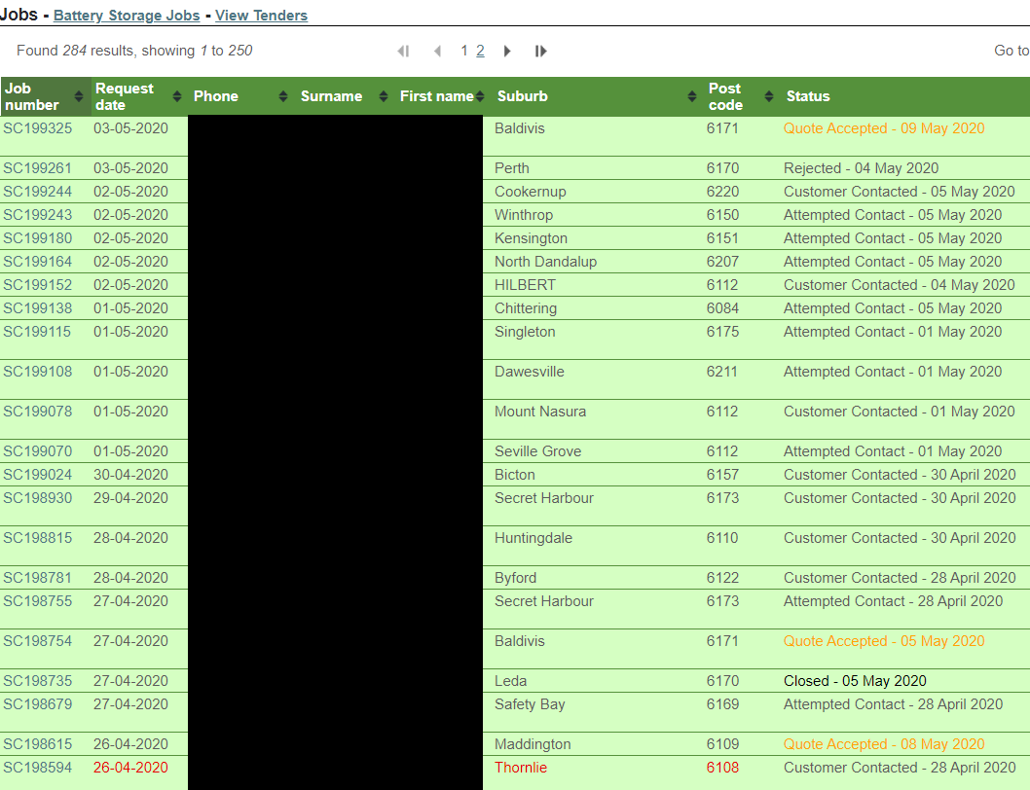This screenshot has height=790, width=1030.
Task: Click the Suburb column header label
Action: pyautogui.click(x=522, y=96)
